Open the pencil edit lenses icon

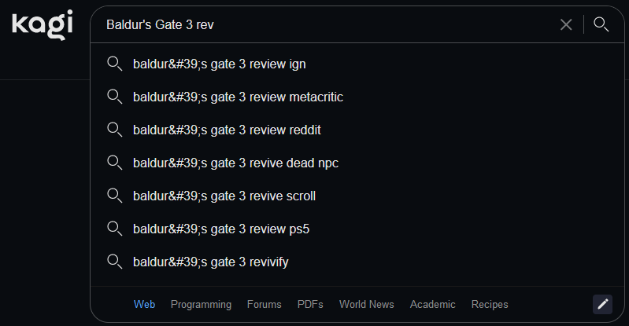[602, 304]
